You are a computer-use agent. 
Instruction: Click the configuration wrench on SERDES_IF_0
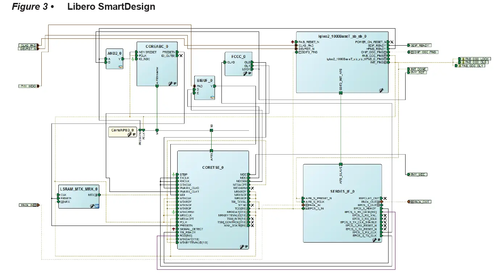(374, 240)
